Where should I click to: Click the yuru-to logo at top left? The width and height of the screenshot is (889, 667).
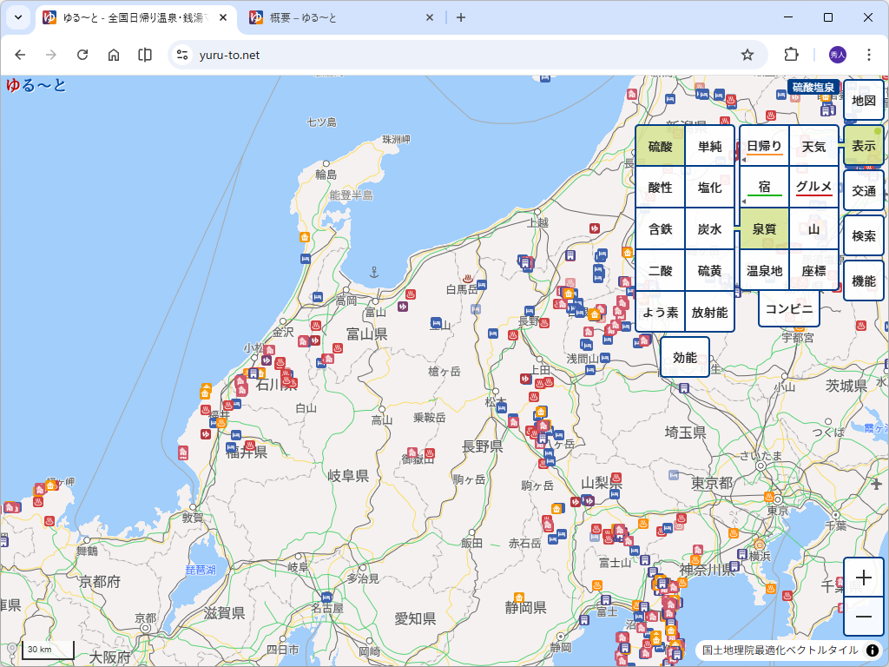36,85
